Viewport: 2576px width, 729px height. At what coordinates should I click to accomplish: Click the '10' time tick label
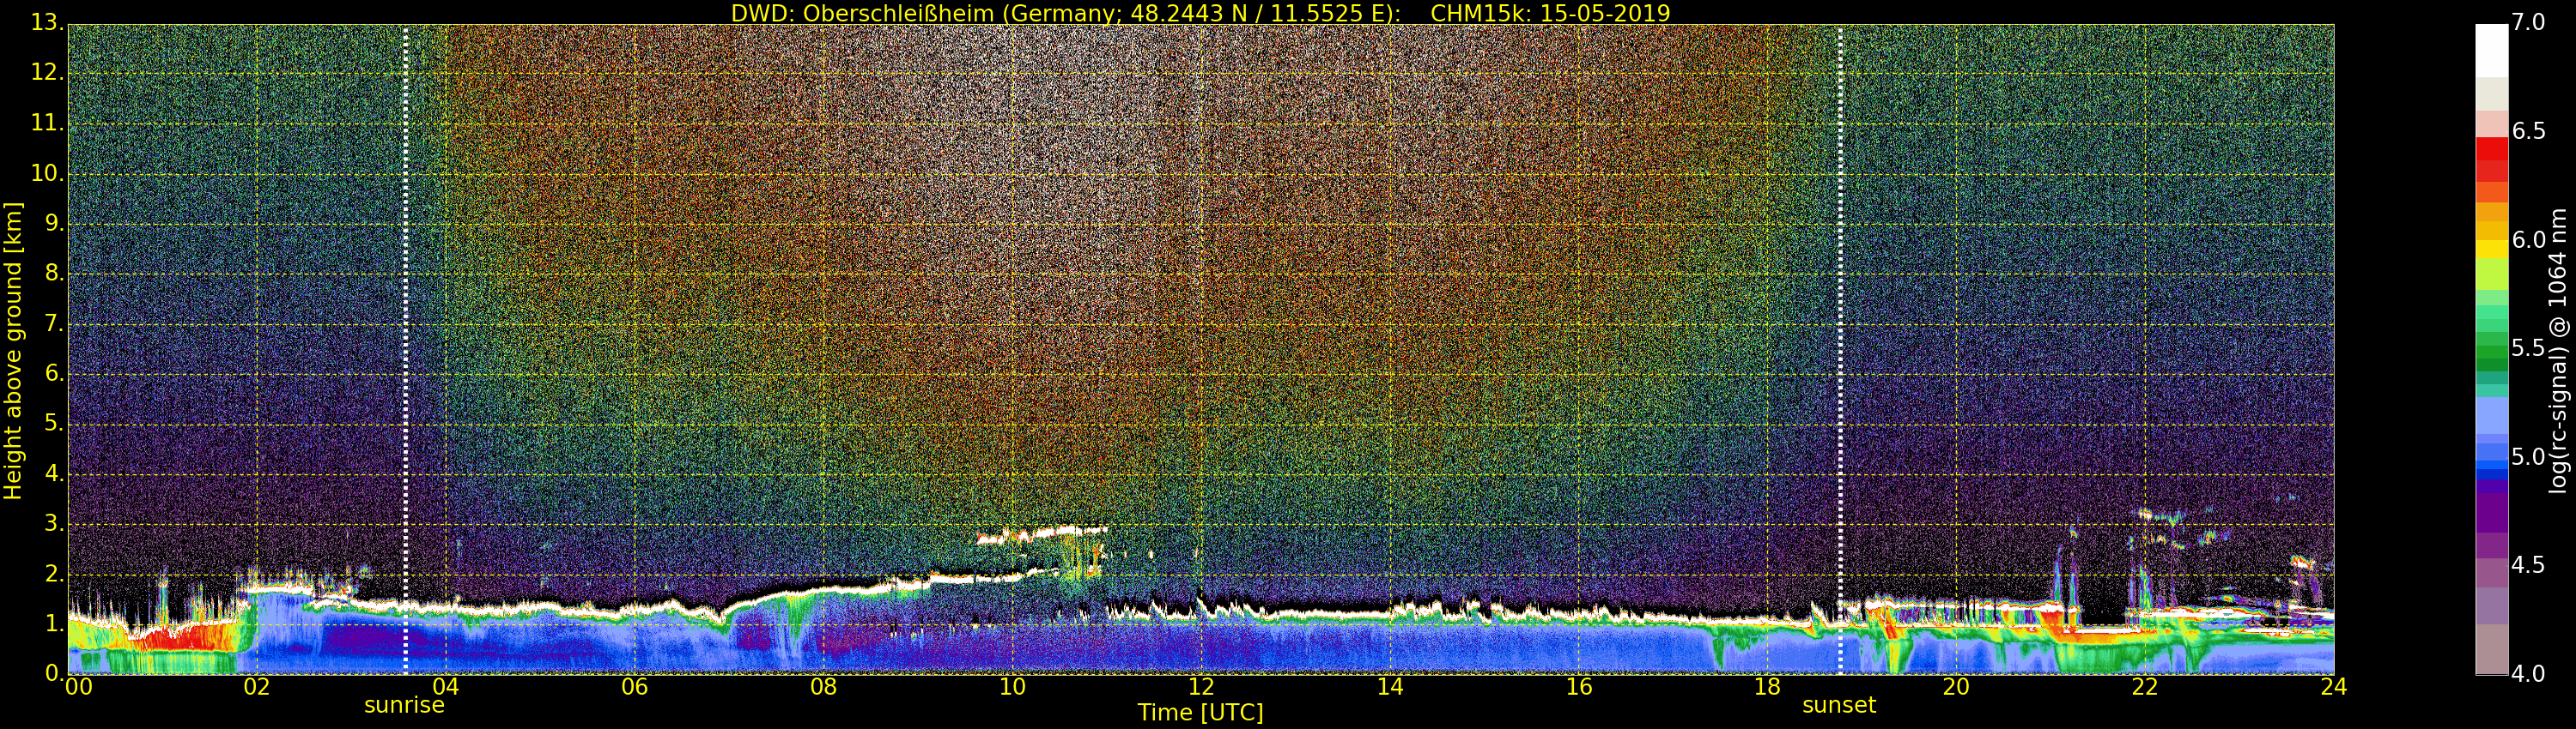click(x=1012, y=686)
